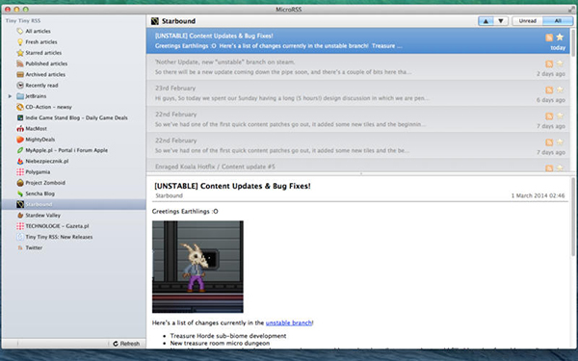Expand the JetBrains folder

tap(10, 96)
